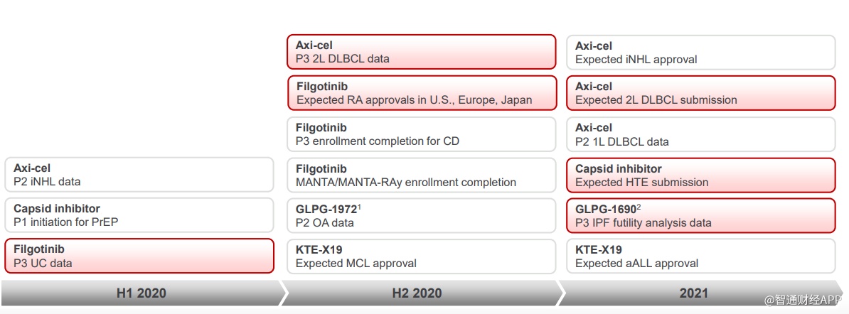Click the Axi-cel P2 iNHL data card
Screen dimensions: 849x314
tap(139, 175)
